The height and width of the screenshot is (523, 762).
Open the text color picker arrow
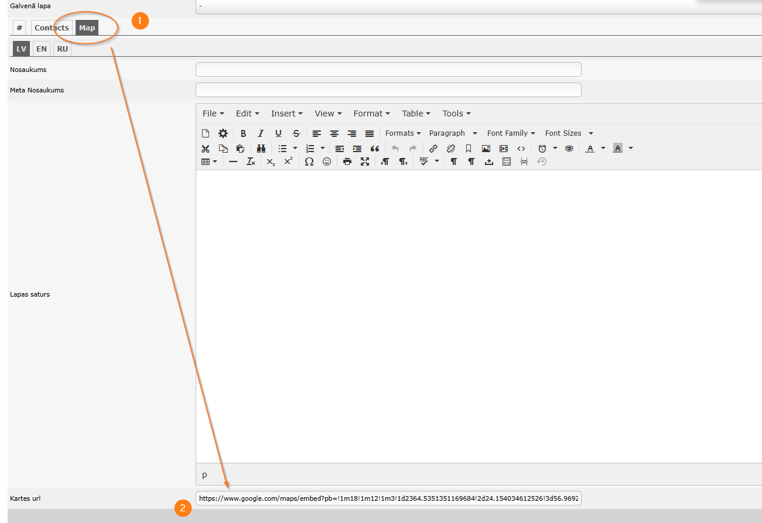coord(603,149)
